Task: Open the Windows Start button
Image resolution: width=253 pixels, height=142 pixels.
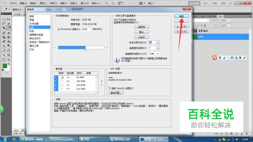Action: coord(5,139)
